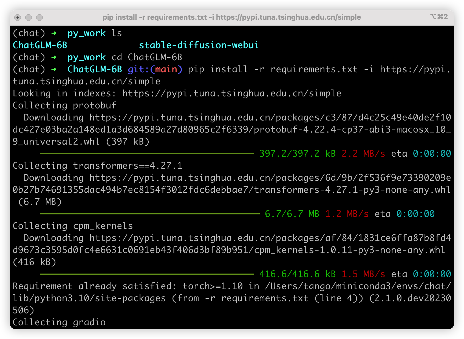Click the 'Collecting gradio' line
Viewport: 464px width, 339px height.
coord(59,322)
